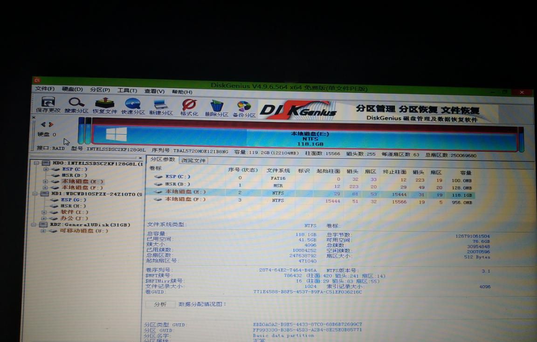Select the HD0 hard disk icon
537x342 pixels.
tap(46, 163)
